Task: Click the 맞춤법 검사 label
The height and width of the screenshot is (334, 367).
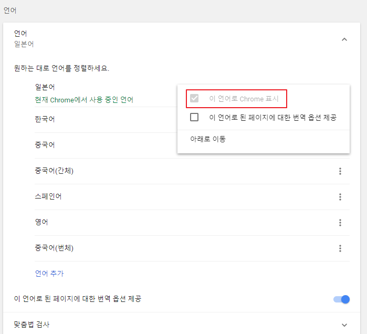Action: coord(32,325)
